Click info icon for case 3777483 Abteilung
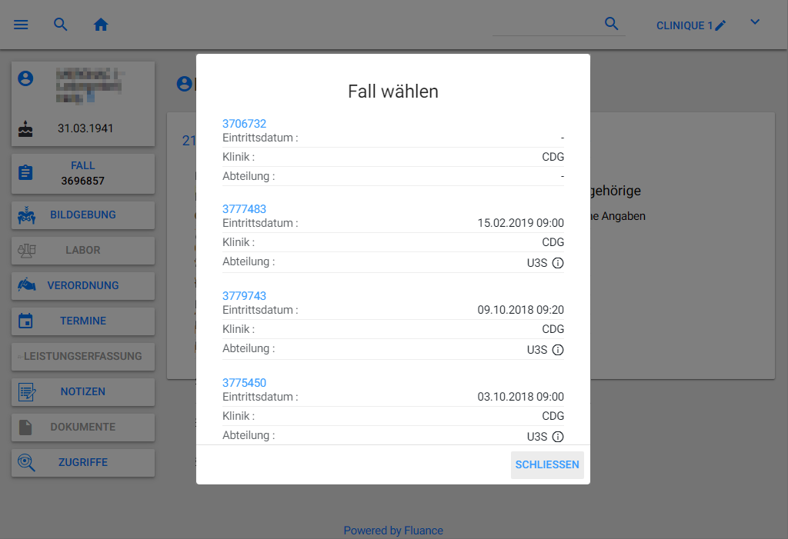 558,263
